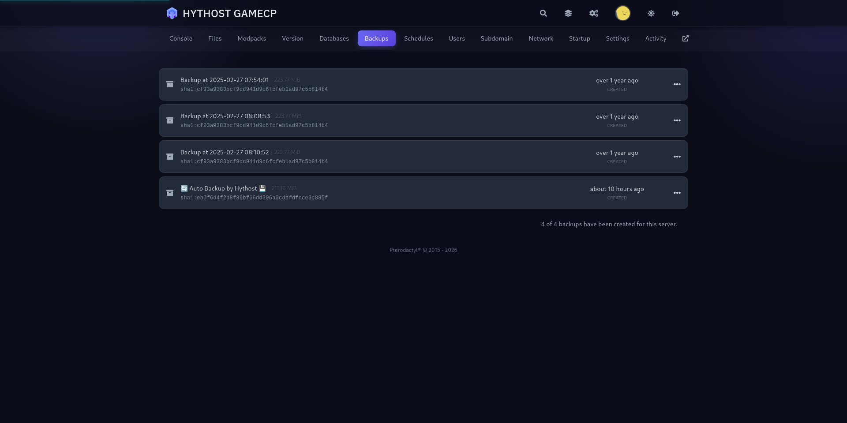
Task: Switch to the Schedules tab
Action: (419, 38)
